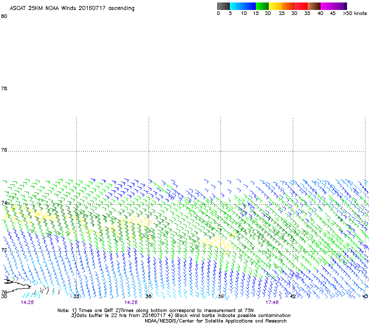The image size is (369, 324).
Task: Click the green 15-20 knots color bar segment
Action: pyautogui.click(x=262, y=6)
